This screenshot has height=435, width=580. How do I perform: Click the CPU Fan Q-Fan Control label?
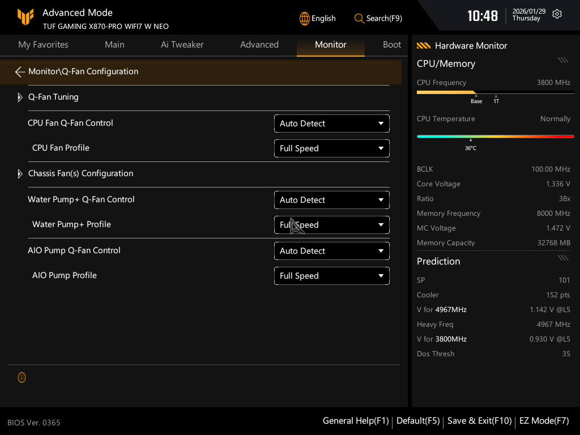point(70,123)
